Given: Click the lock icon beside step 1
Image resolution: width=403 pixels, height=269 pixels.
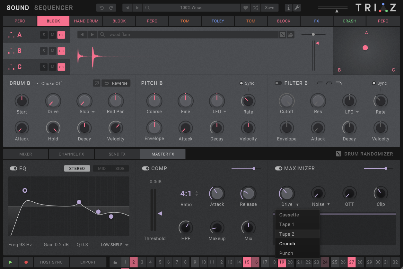Looking at the screenshot, I should click(x=115, y=262).
